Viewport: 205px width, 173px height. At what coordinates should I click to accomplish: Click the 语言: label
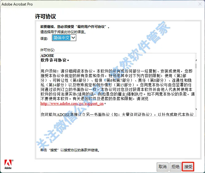pos(44,39)
